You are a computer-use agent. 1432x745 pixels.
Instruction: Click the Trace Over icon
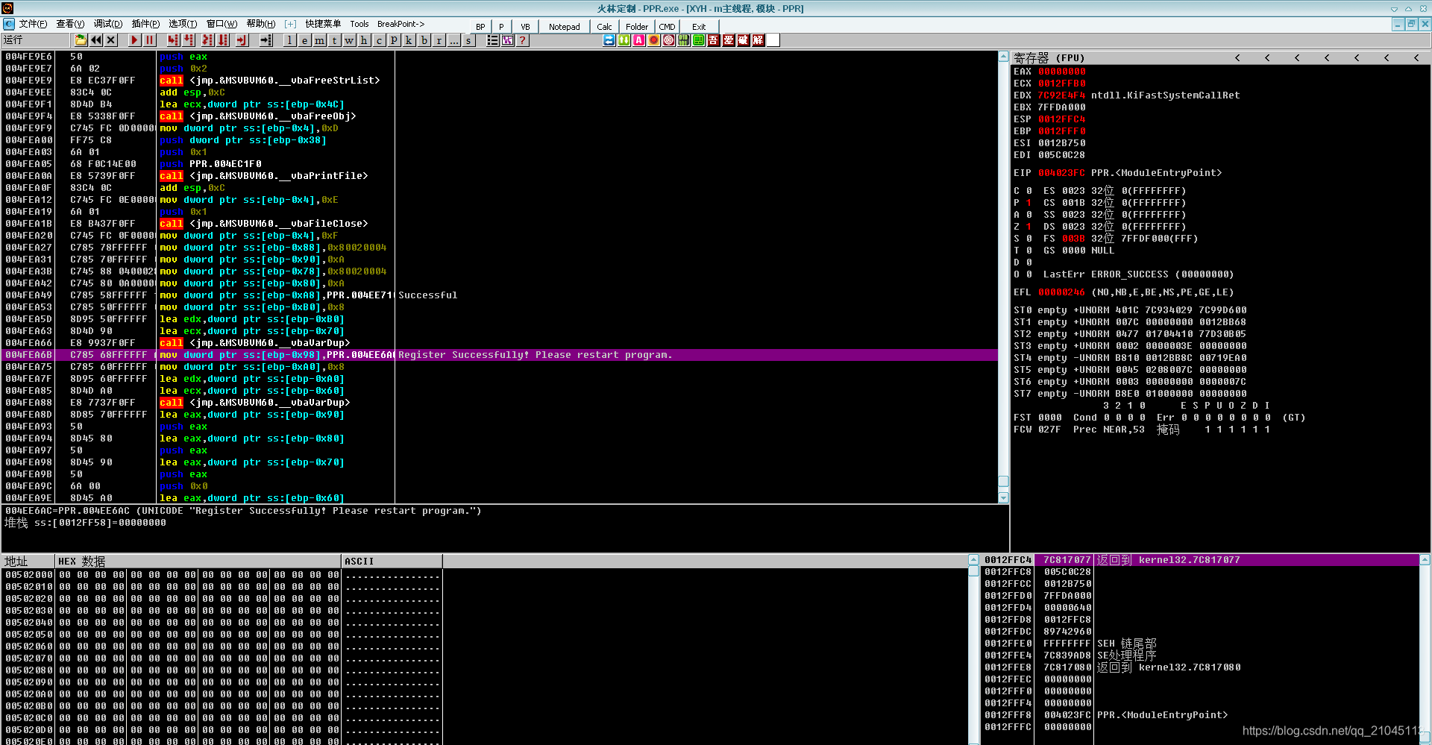pyautogui.click(x=223, y=40)
